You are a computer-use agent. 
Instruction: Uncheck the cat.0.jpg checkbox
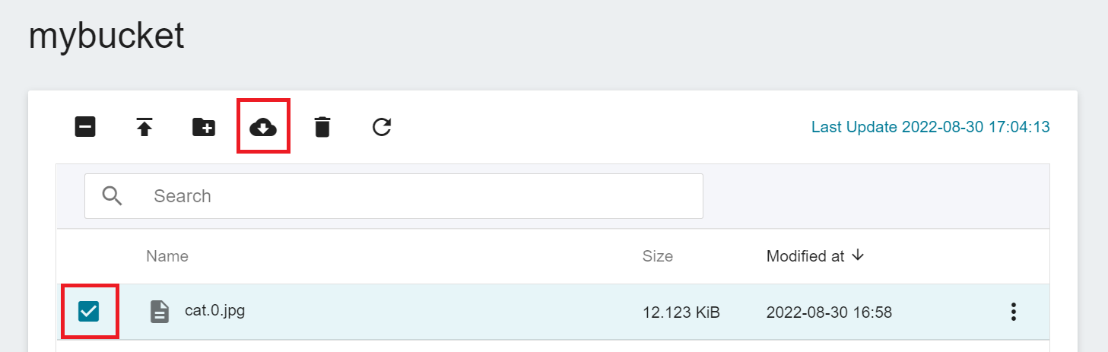click(89, 311)
